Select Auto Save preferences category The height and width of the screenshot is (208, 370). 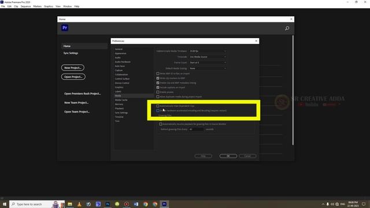click(120, 66)
